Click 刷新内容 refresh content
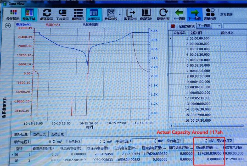 click(163, 15)
